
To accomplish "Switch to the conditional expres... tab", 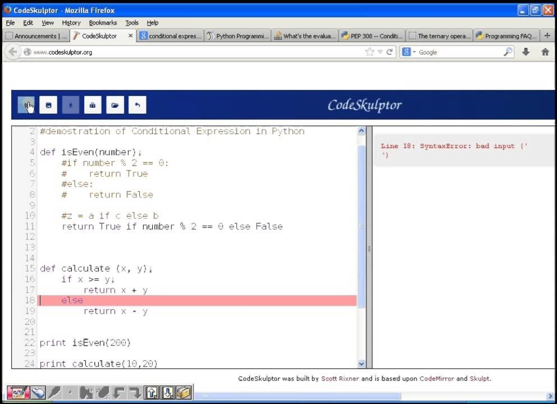I will tap(171, 36).
